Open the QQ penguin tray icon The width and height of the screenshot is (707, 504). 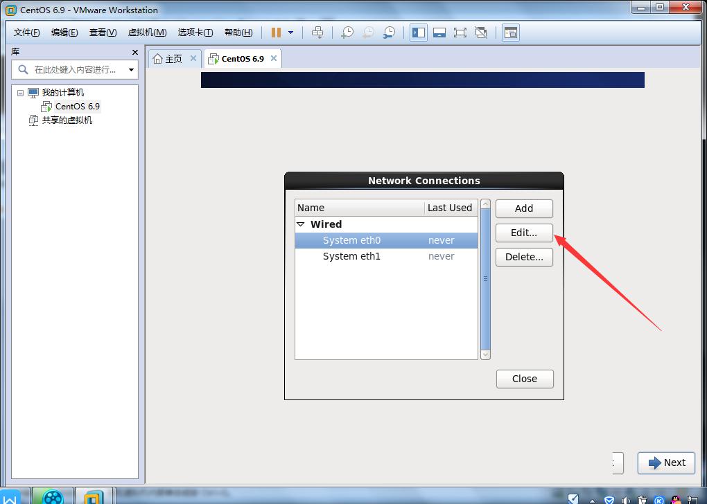click(x=677, y=499)
